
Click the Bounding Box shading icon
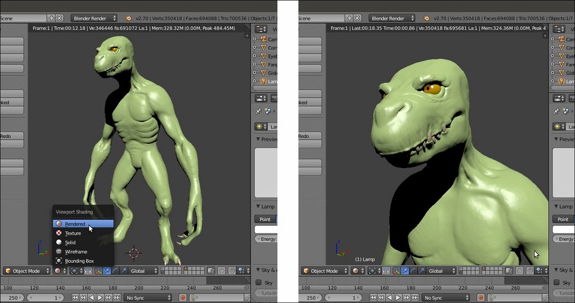59,261
